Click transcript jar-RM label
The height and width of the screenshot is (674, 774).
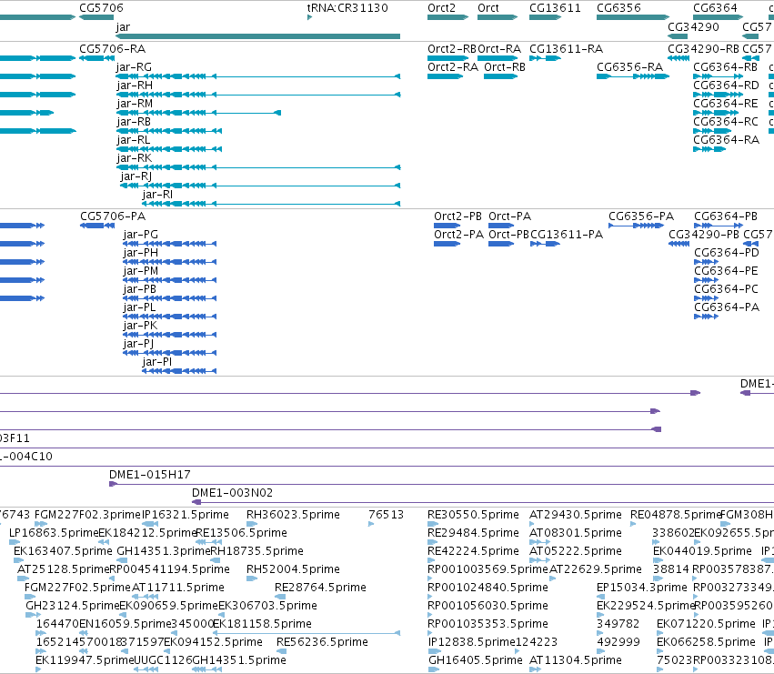click(135, 104)
